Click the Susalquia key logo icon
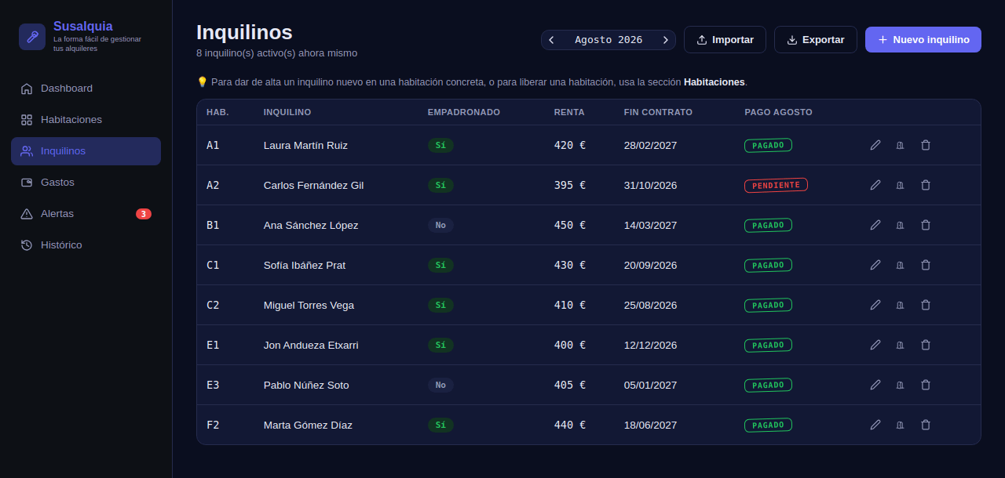The height and width of the screenshot is (478, 1005). [x=32, y=37]
